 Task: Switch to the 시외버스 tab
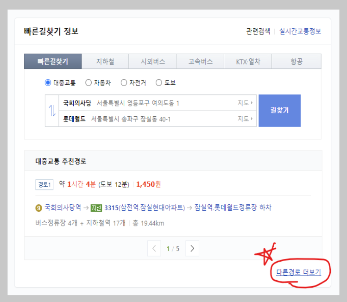point(153,61)
